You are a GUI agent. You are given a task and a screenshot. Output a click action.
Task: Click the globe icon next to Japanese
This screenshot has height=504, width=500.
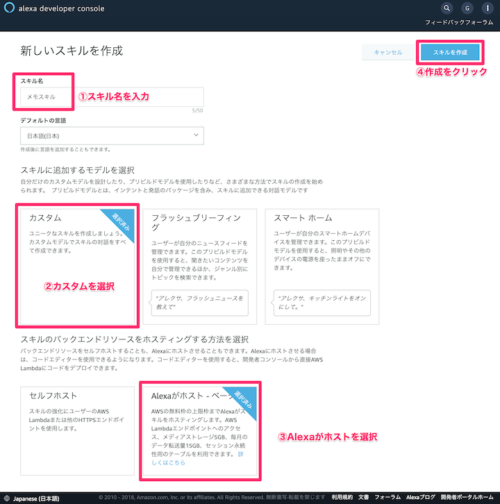[7, 498]
